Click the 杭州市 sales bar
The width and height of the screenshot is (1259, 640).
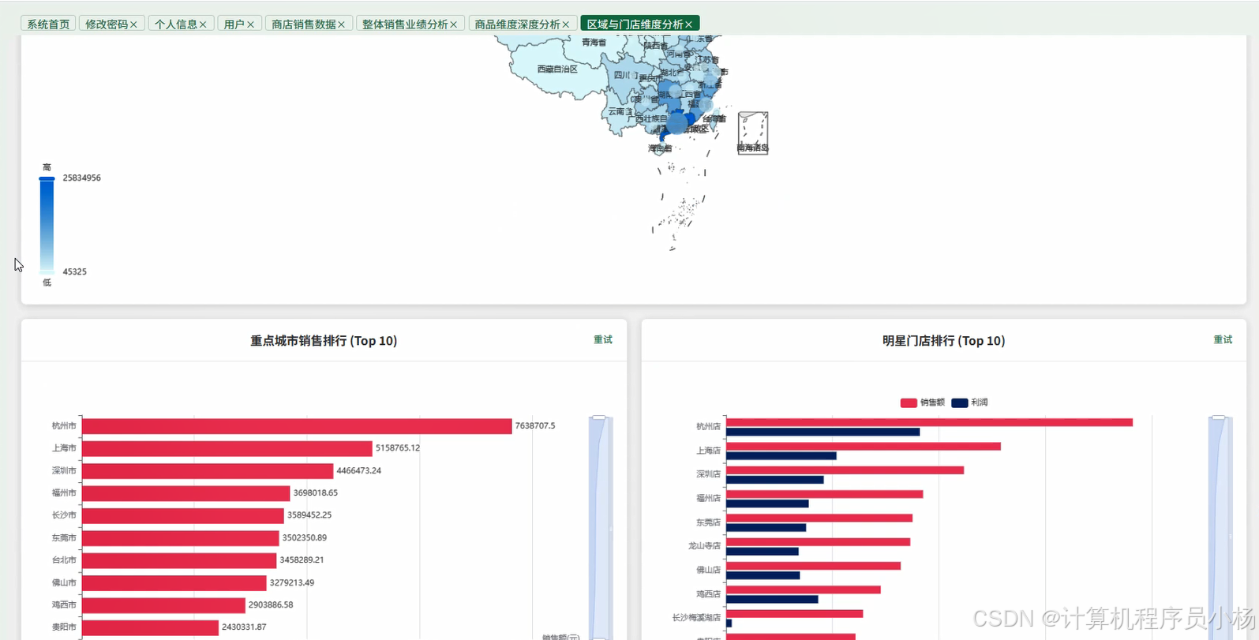pos(297,426)
